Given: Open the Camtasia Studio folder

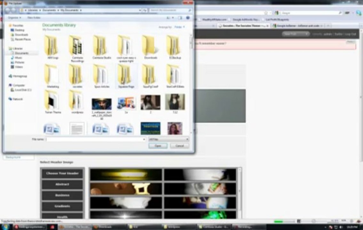Looking at the screenshot, I should tap(101, 47).
